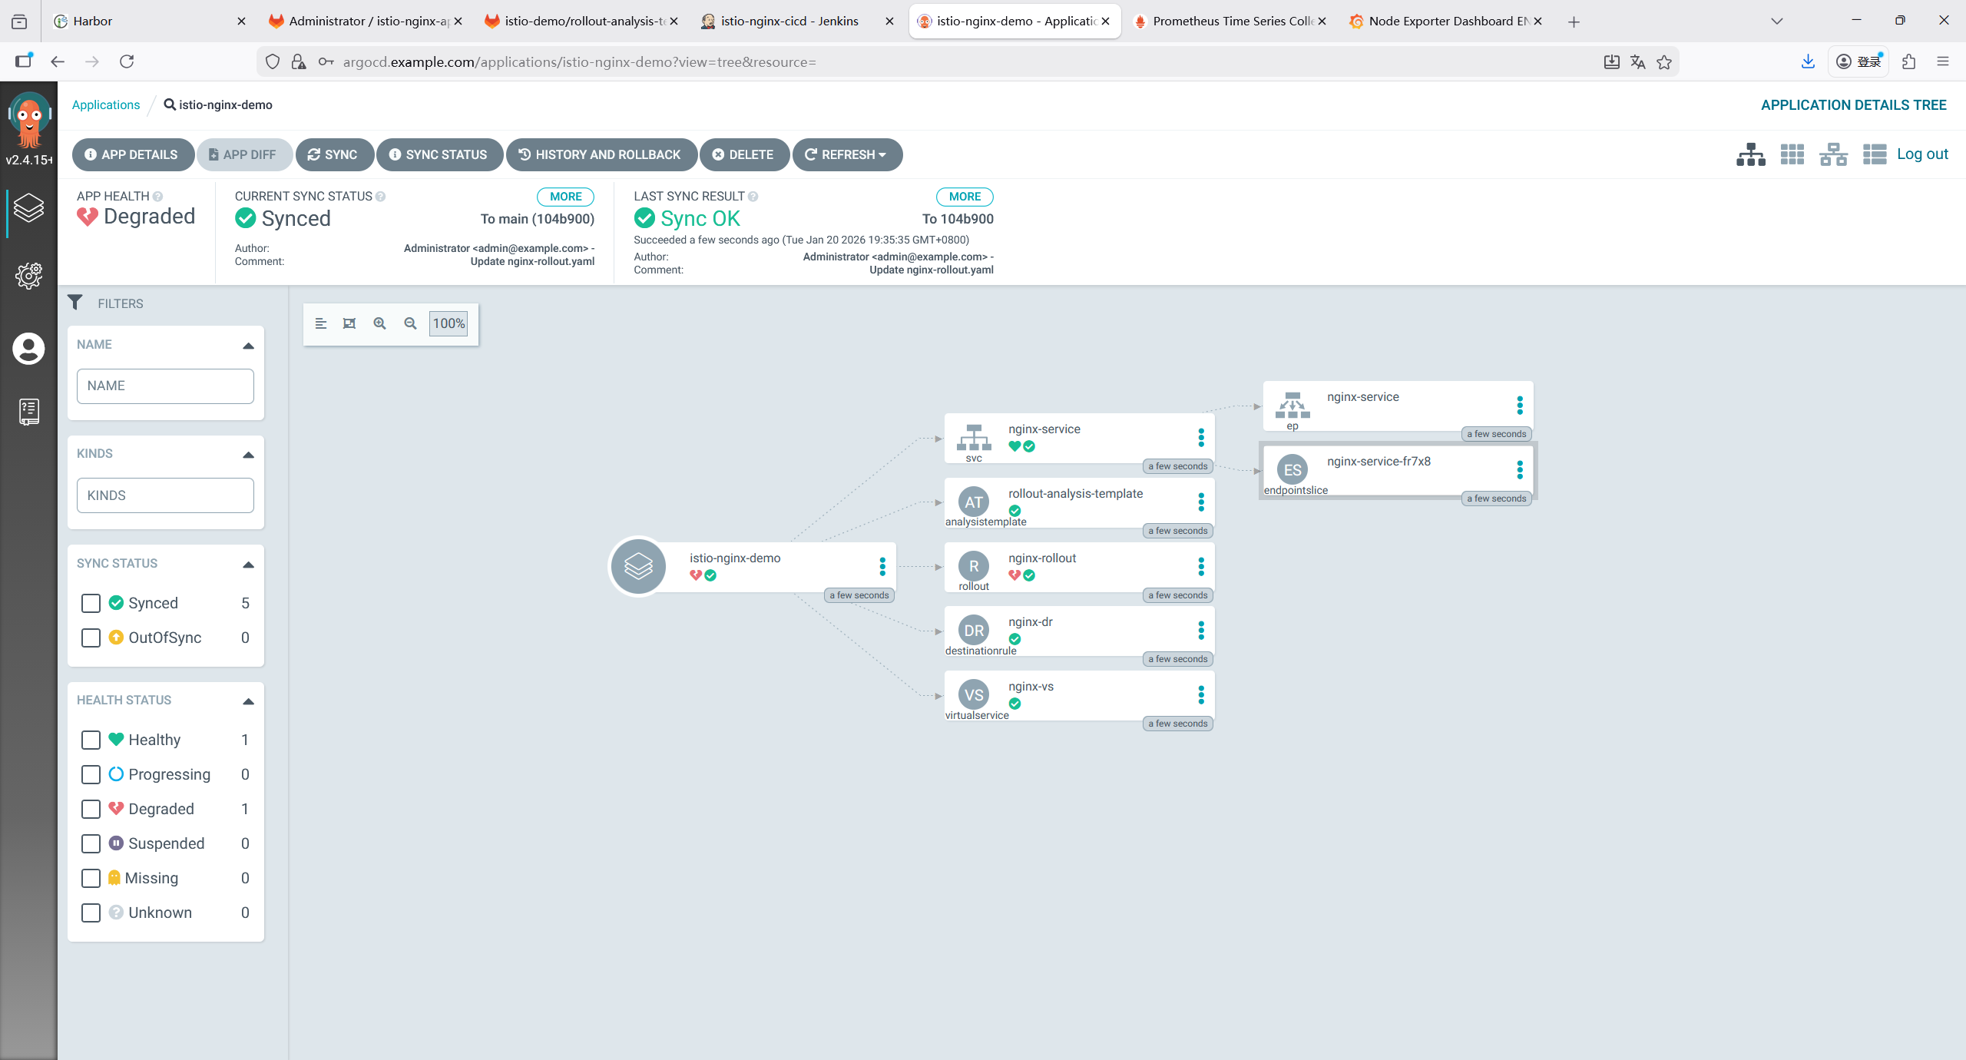This screenshot has width=1966, height=1060.
Task: Enable the Degraded health filter
Action: pos(91,809)
